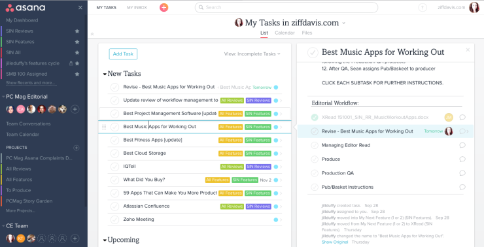Open Team Calendar

pos(22,135)
